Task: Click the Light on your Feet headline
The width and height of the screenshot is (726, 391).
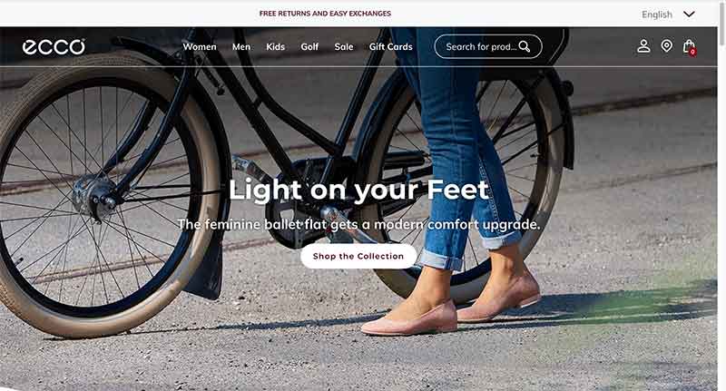Action: (358, 190)
